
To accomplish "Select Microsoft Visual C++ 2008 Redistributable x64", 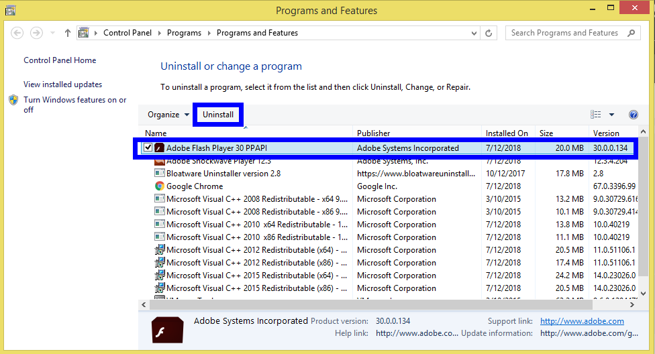I will click(257, 199).
